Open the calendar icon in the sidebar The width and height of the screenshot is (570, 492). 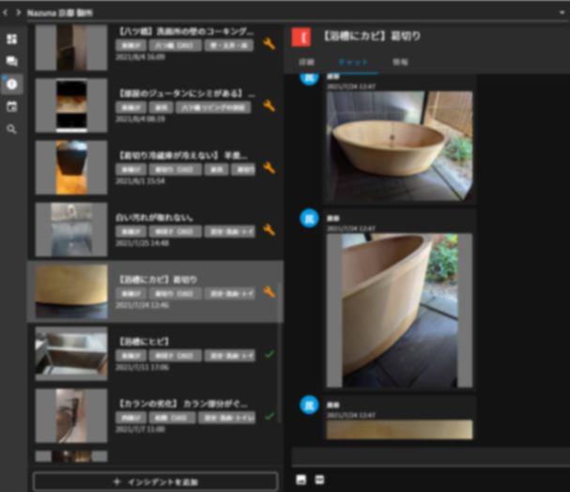pos(12,106)
